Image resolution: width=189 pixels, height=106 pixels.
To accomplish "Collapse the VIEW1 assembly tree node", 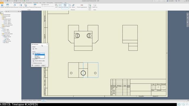I will click(2, 35).
